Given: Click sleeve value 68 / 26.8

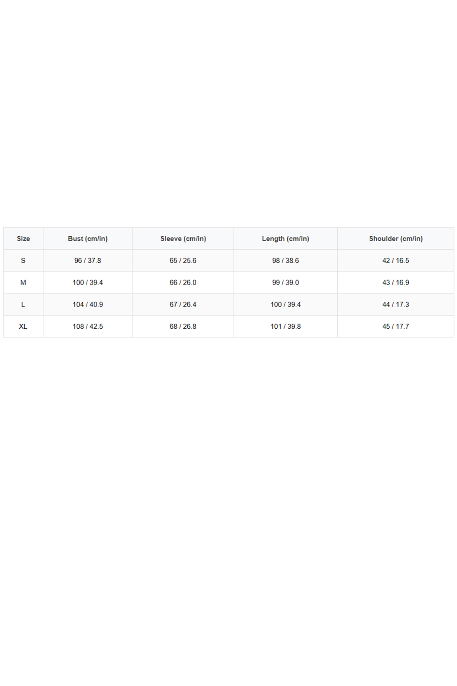Looking at the screenshot, I should pos(183,326).
